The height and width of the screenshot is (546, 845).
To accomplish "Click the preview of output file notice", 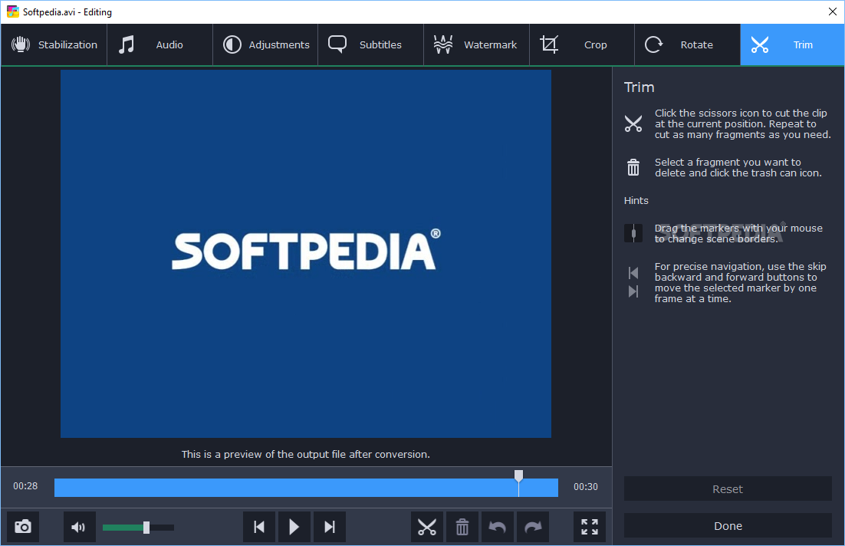I will (305, 455).
